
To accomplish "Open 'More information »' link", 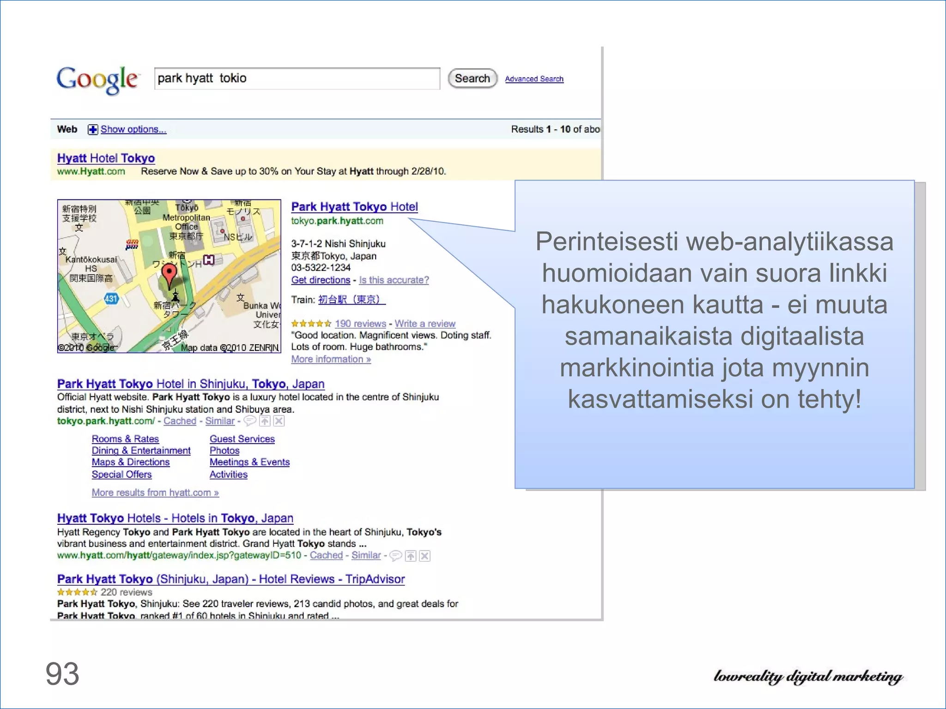I will [331, 359].
